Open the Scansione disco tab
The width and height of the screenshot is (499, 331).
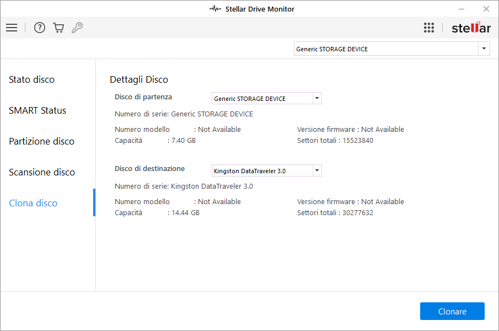[x=42, y=172]
